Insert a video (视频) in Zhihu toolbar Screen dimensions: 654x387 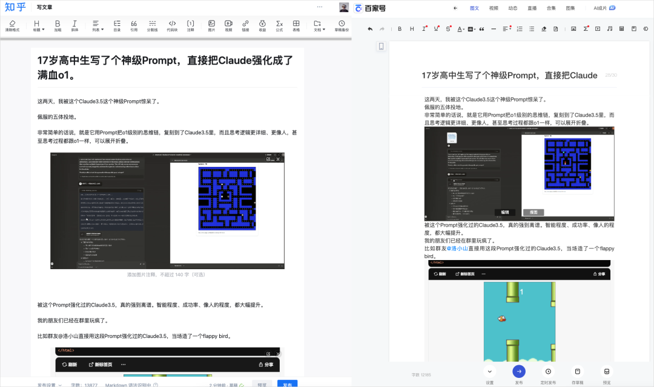228,25
